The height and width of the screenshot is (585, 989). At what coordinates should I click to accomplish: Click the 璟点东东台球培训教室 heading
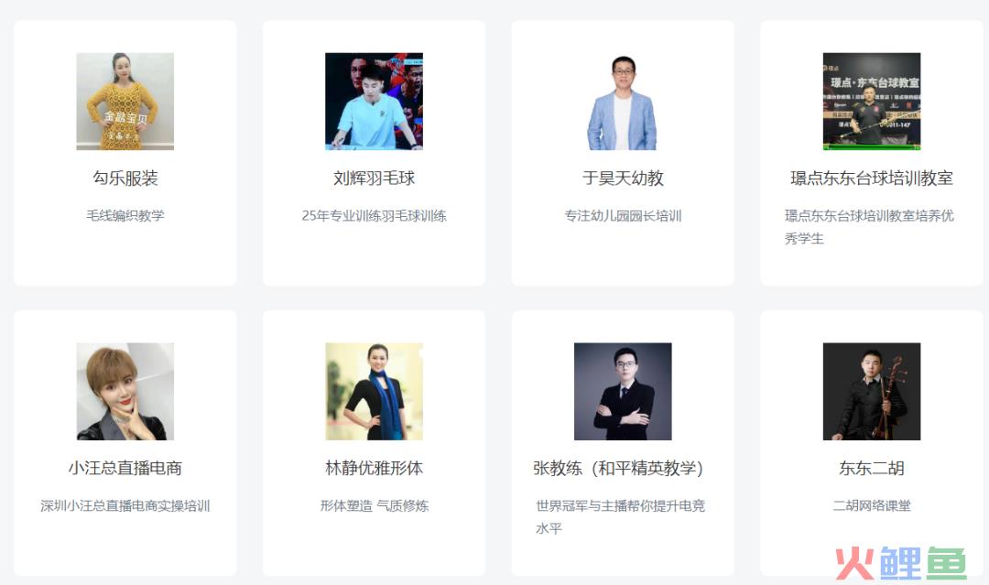[872, 179]
